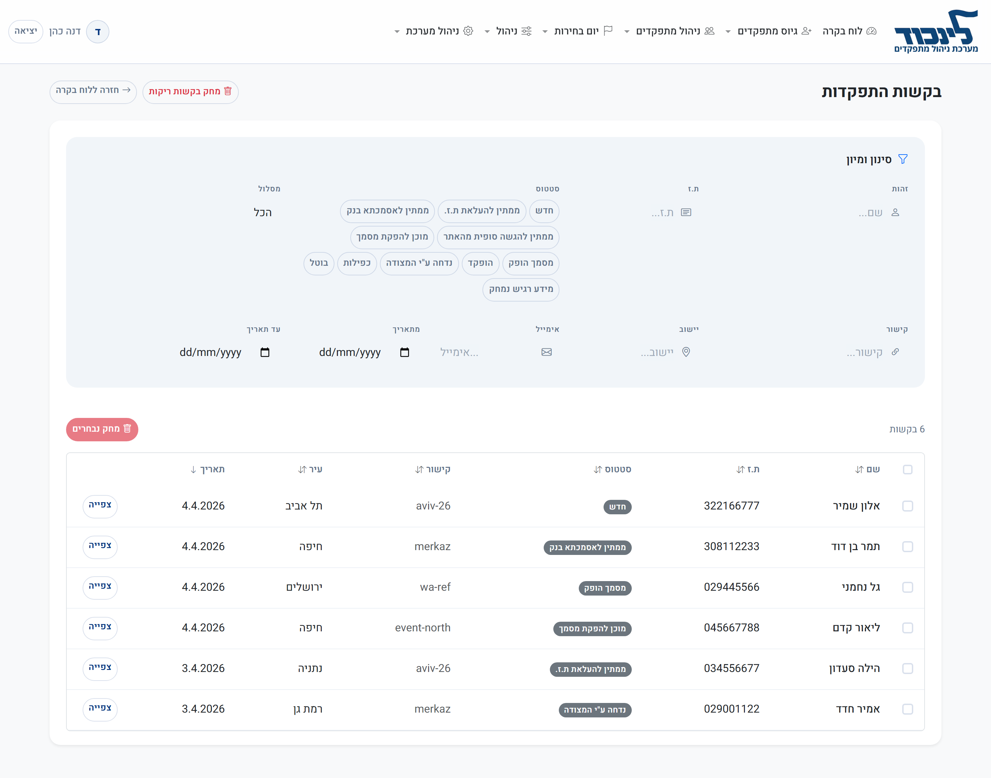Open the מסלול filter set to הכל

tap(263, 212)
